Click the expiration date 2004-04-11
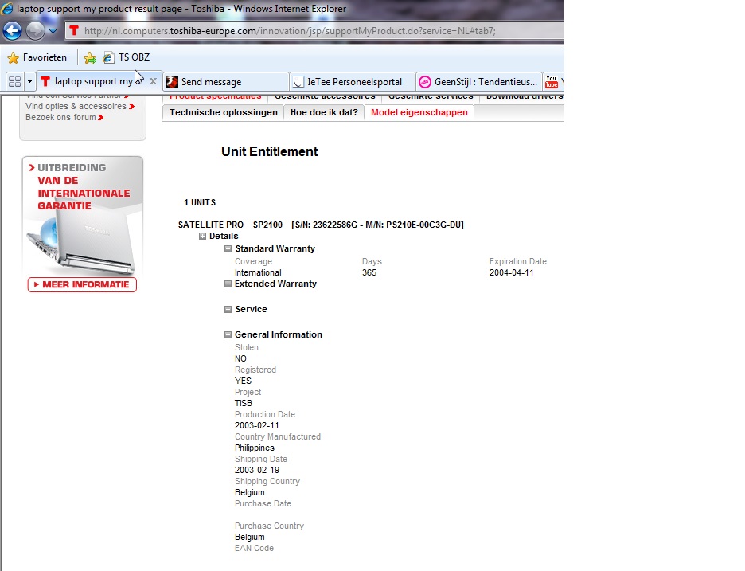Image resolution: width=745 pixels, height=571 pixels. click(x=511, y=273)
